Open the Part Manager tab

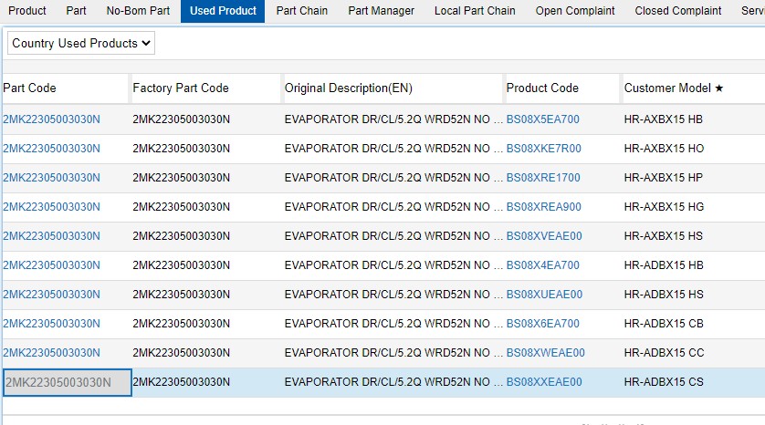tap(381, 11)
